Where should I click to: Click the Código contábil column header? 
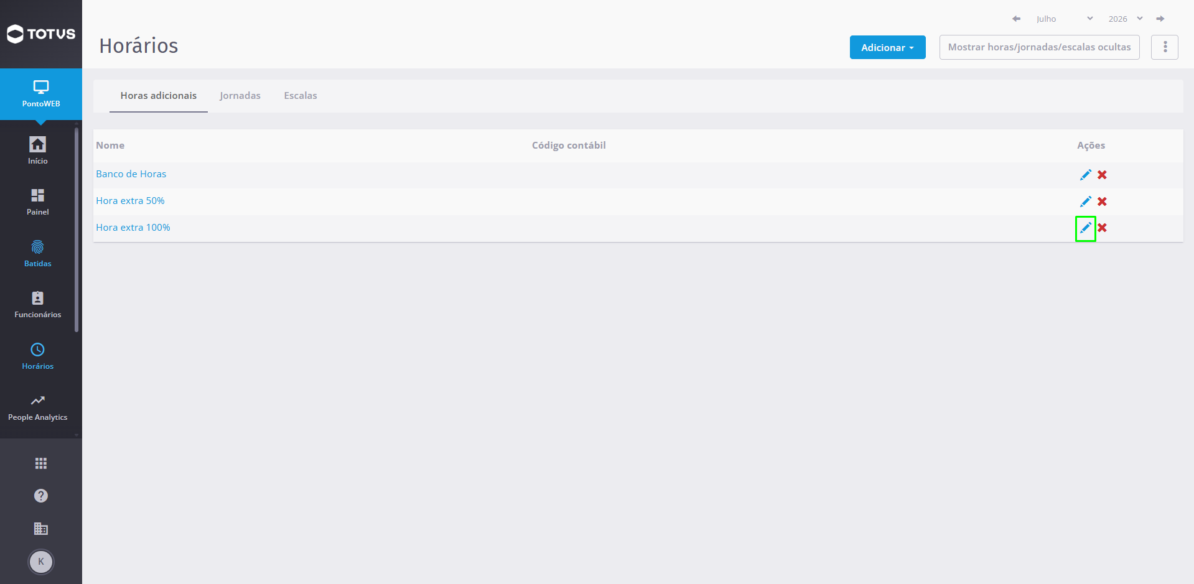(569, 146)
